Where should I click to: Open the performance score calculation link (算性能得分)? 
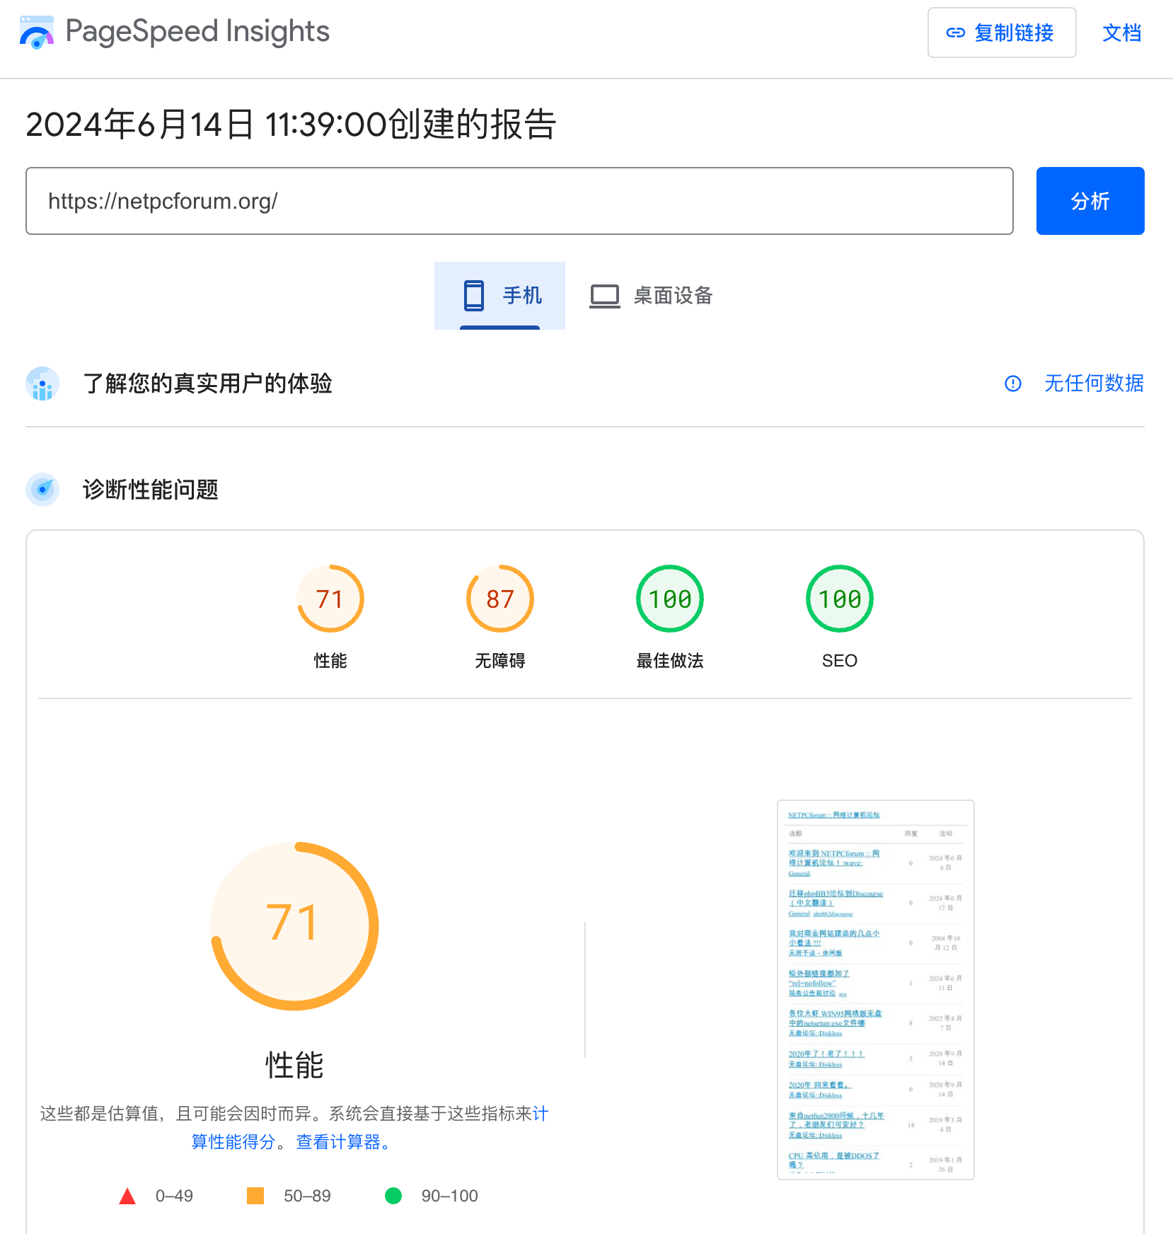click(233, 1142)
